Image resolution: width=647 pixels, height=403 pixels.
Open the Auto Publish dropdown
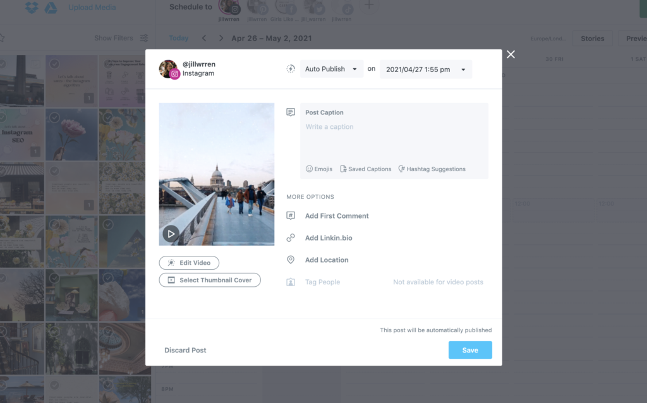coord(331,69)
